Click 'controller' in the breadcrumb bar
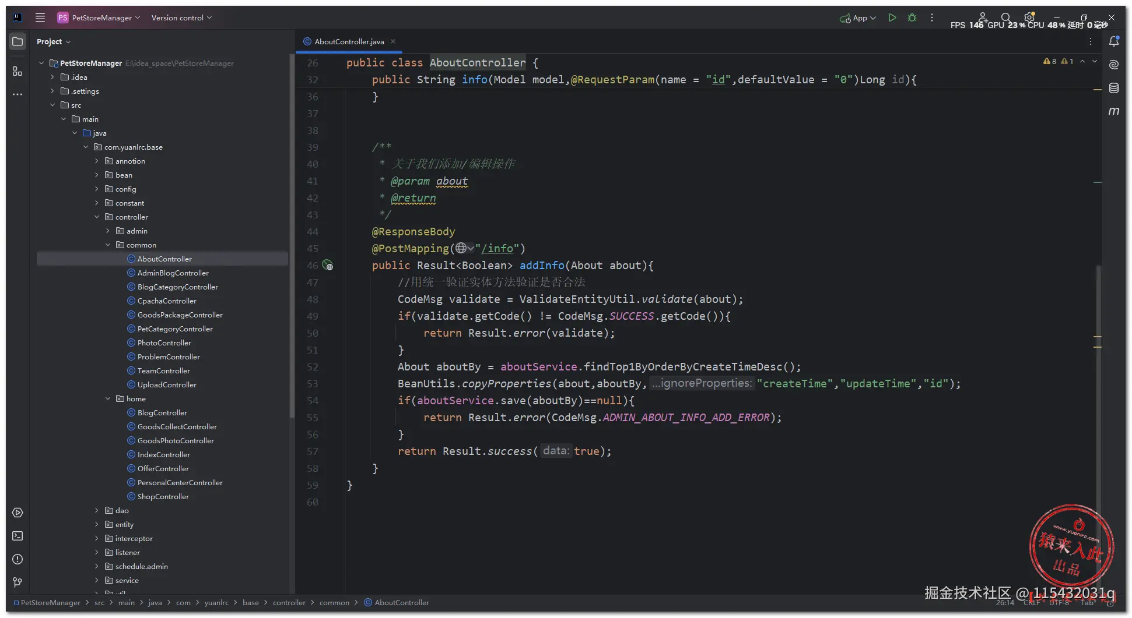The image size is (1132, 618). (289, 602)
